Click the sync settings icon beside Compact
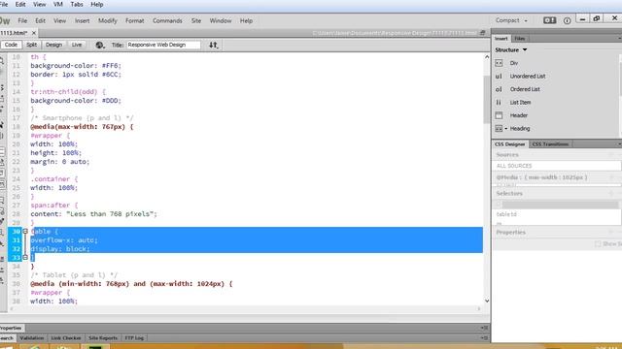622x349 pixels. pyautogui.click(x=549, y=20)
